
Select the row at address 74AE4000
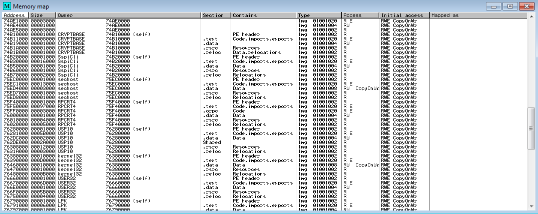click(265, 25)
